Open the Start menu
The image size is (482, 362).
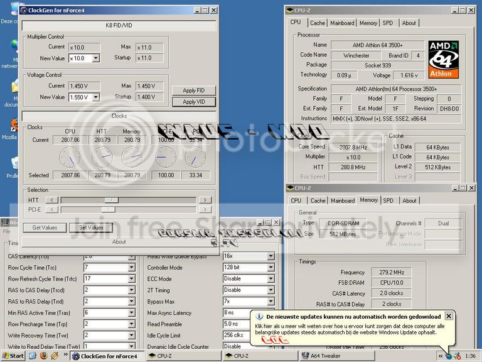pyautogui.click(x=13, y=356)
